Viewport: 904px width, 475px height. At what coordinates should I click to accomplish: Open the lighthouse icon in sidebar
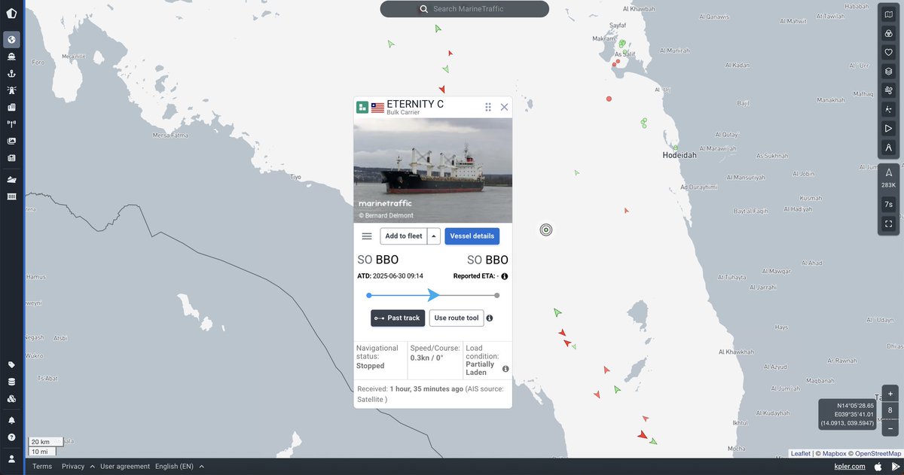coord(11,90)
